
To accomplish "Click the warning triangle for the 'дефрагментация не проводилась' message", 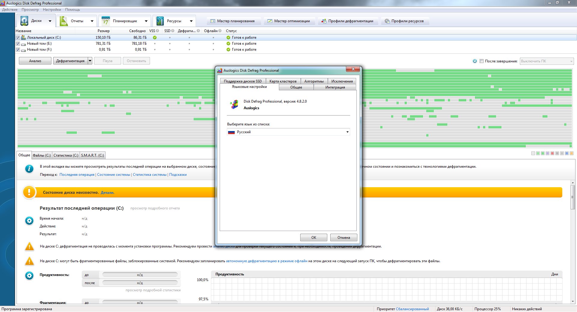I will pos(29,247).
